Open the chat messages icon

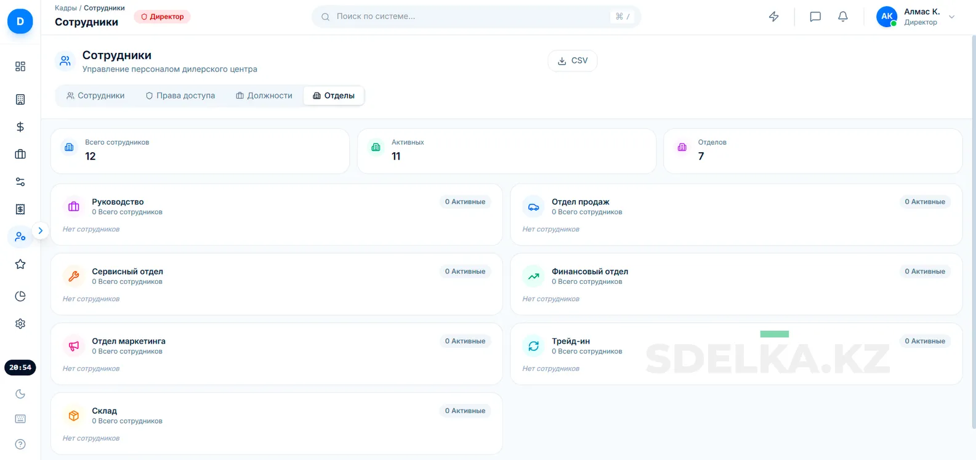tap(815, 17)
